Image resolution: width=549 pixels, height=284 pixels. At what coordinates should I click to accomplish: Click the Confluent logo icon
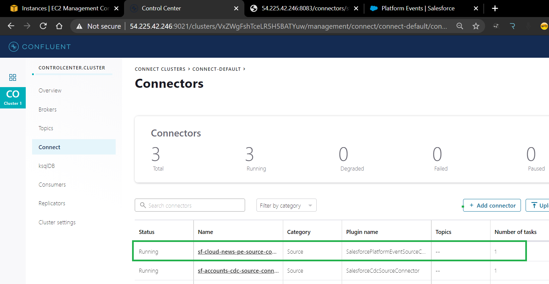(x=14, y=47)
